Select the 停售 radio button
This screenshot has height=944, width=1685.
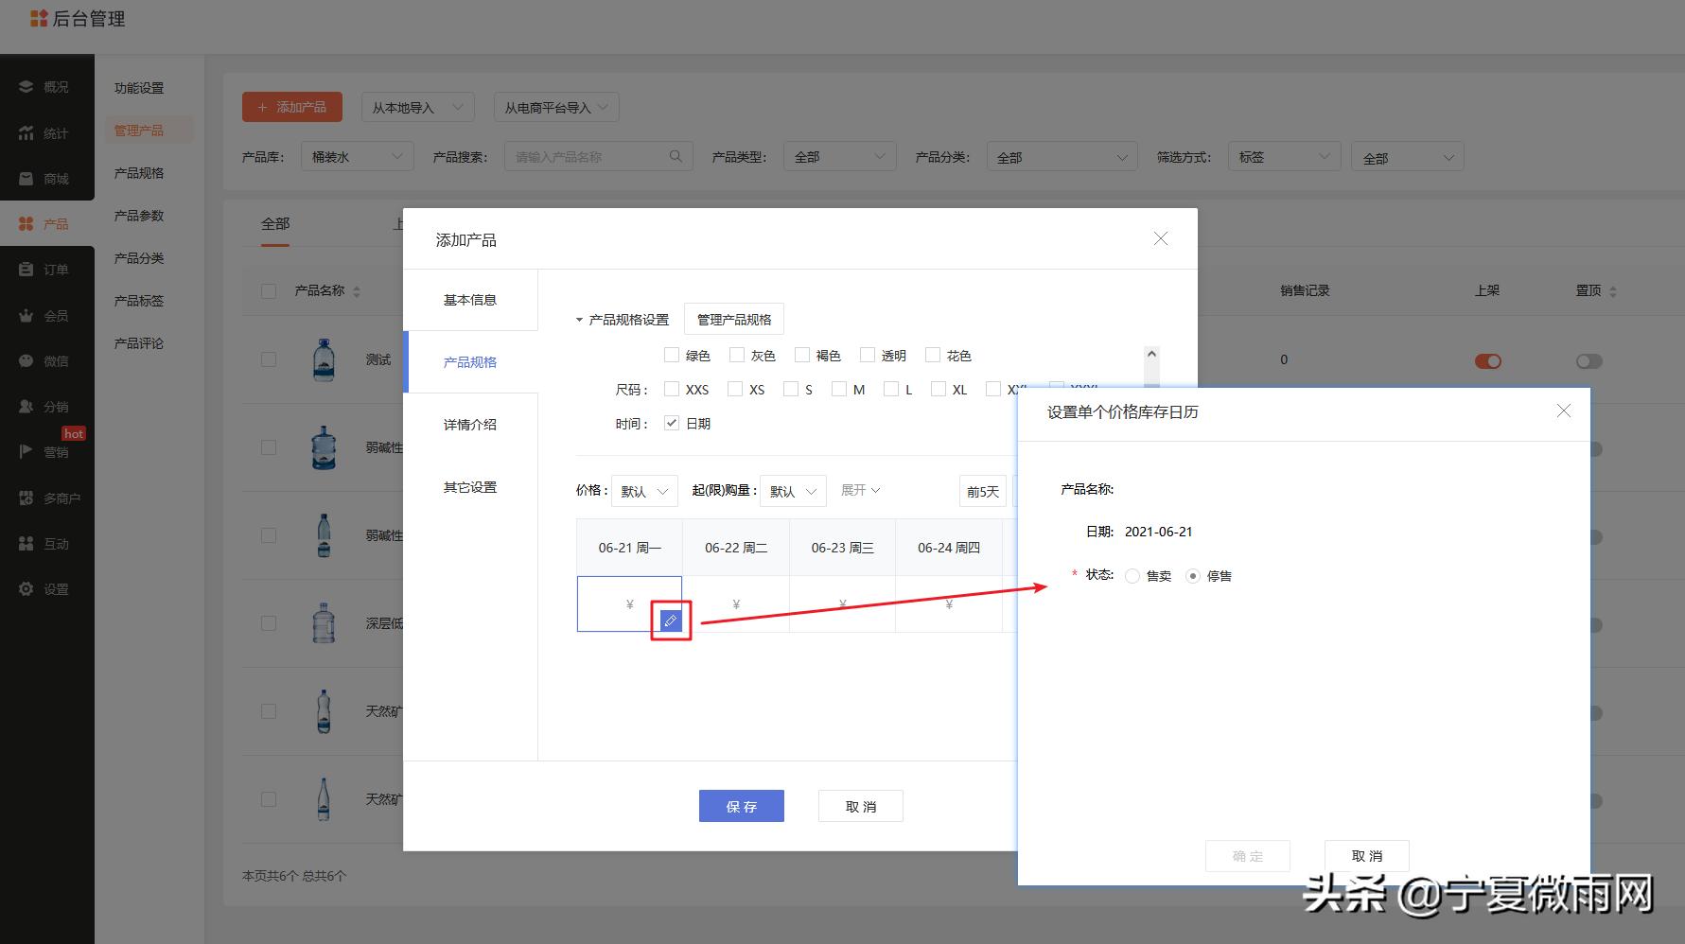(x=1193, y=575)
